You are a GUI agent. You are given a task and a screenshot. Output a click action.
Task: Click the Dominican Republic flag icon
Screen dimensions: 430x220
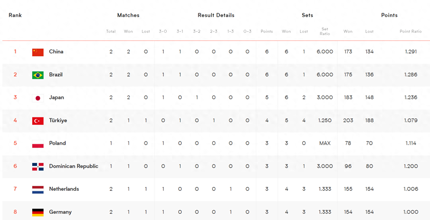[x=38, y=167]
